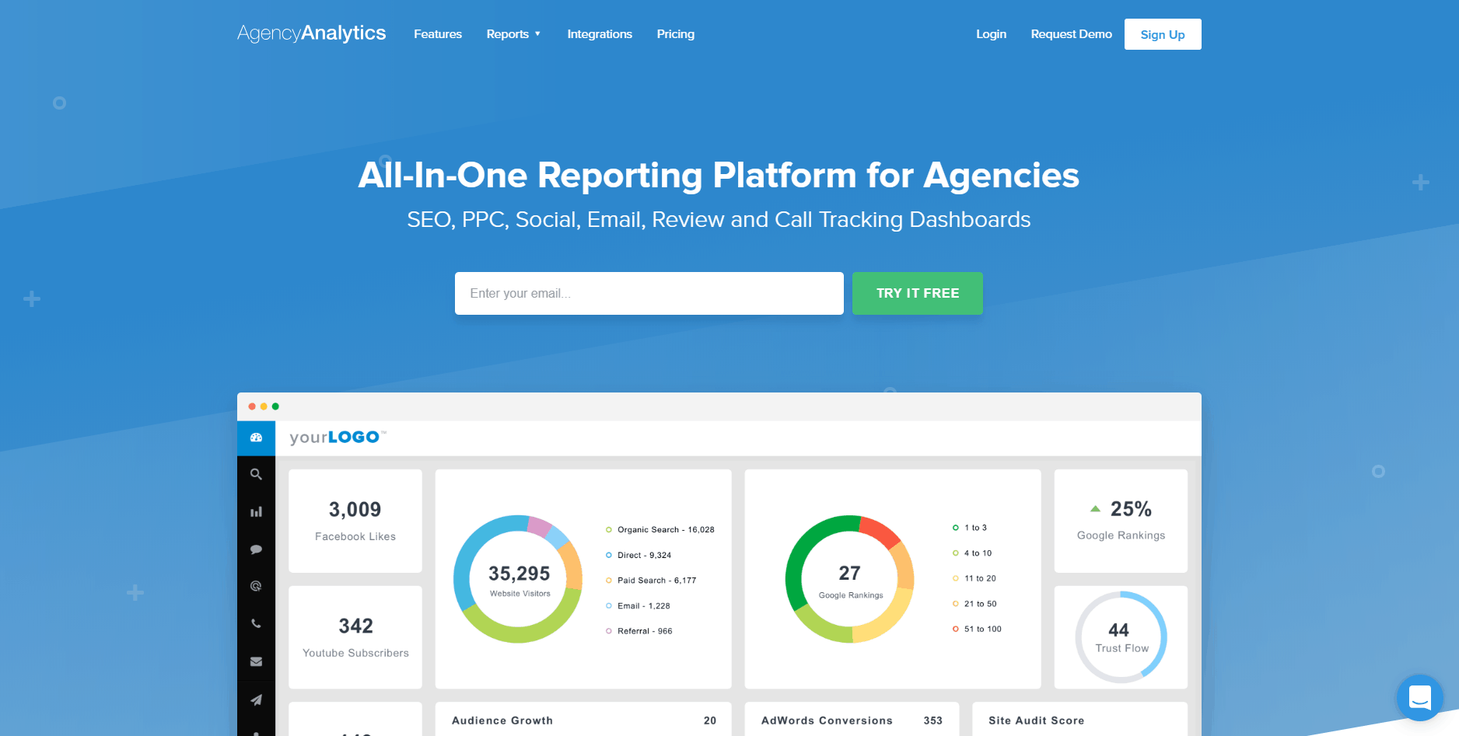Follow the Login link

coord(992,34)
